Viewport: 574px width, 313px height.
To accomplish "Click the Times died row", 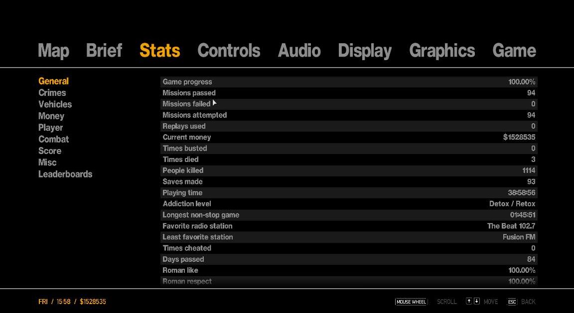I will coord(349,159).
